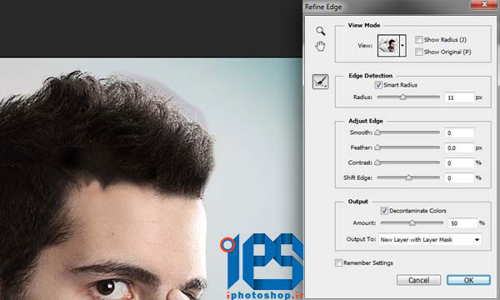The height and width of the screenshot is (300, 500).
Task: Uncheck the Decontaminate Colors checkbox
Action: click(x=384, y=210)
